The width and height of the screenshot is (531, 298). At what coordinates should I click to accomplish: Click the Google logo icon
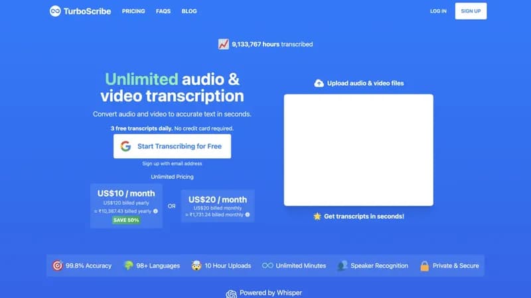[x=125, y=146]
